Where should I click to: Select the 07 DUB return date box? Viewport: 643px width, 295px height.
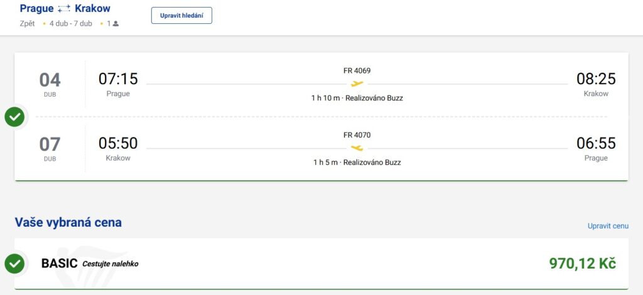pos(50,148)
